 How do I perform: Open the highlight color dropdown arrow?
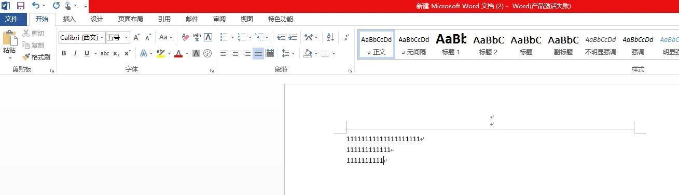[x=169, y=53]
